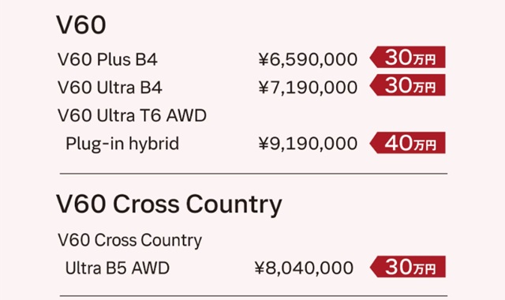Select the V60 Ultra T6 AWD text
This screenshot has width=505, height=300.
[x=132, y=115]
